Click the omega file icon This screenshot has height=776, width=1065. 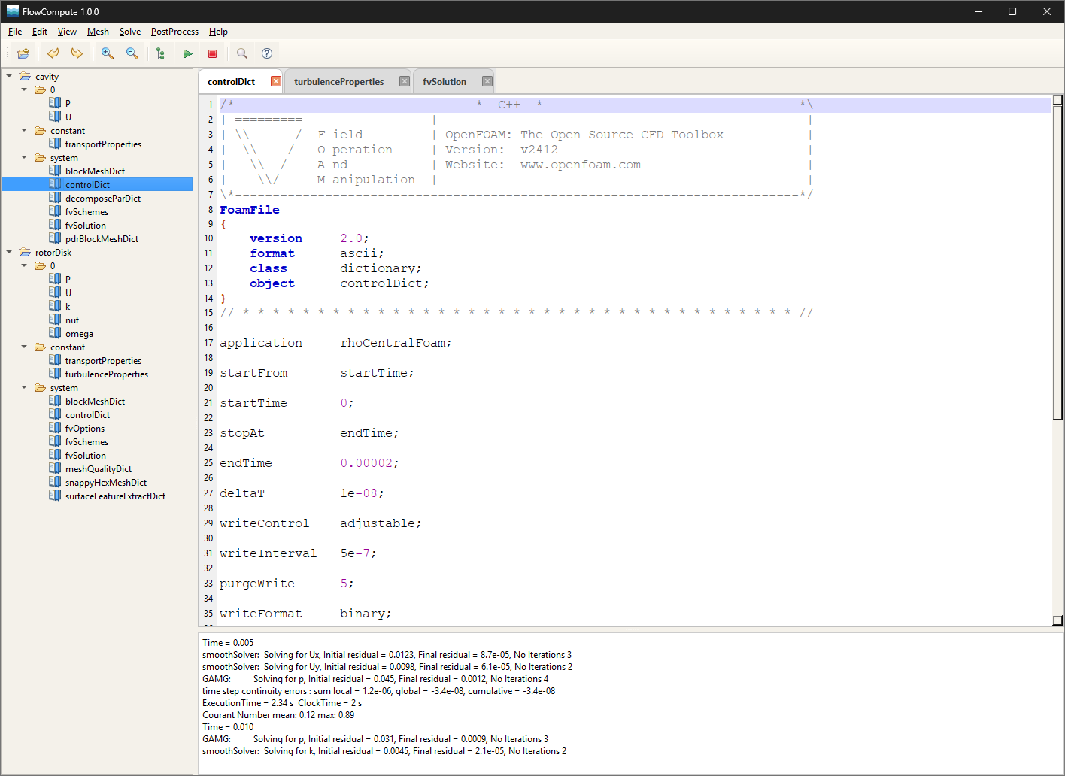[x=55, y=333]
